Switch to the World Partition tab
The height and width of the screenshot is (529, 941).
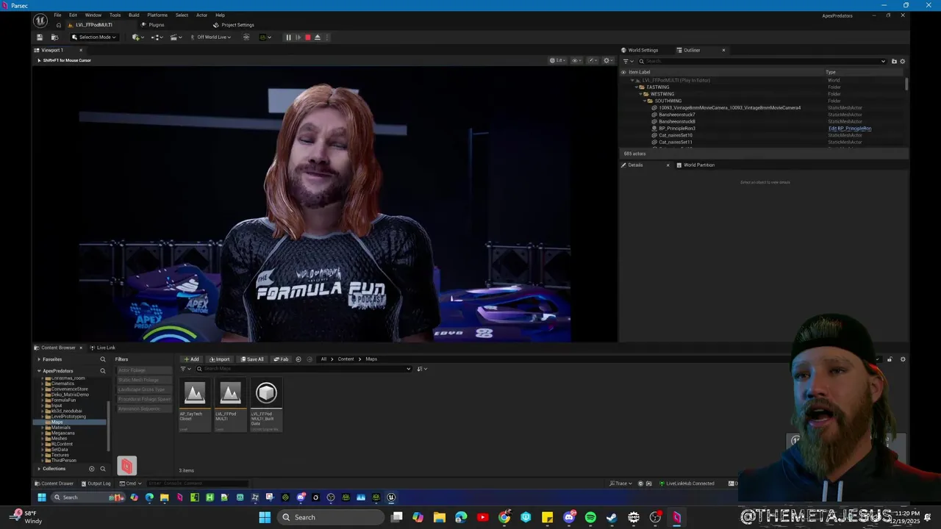695,165
